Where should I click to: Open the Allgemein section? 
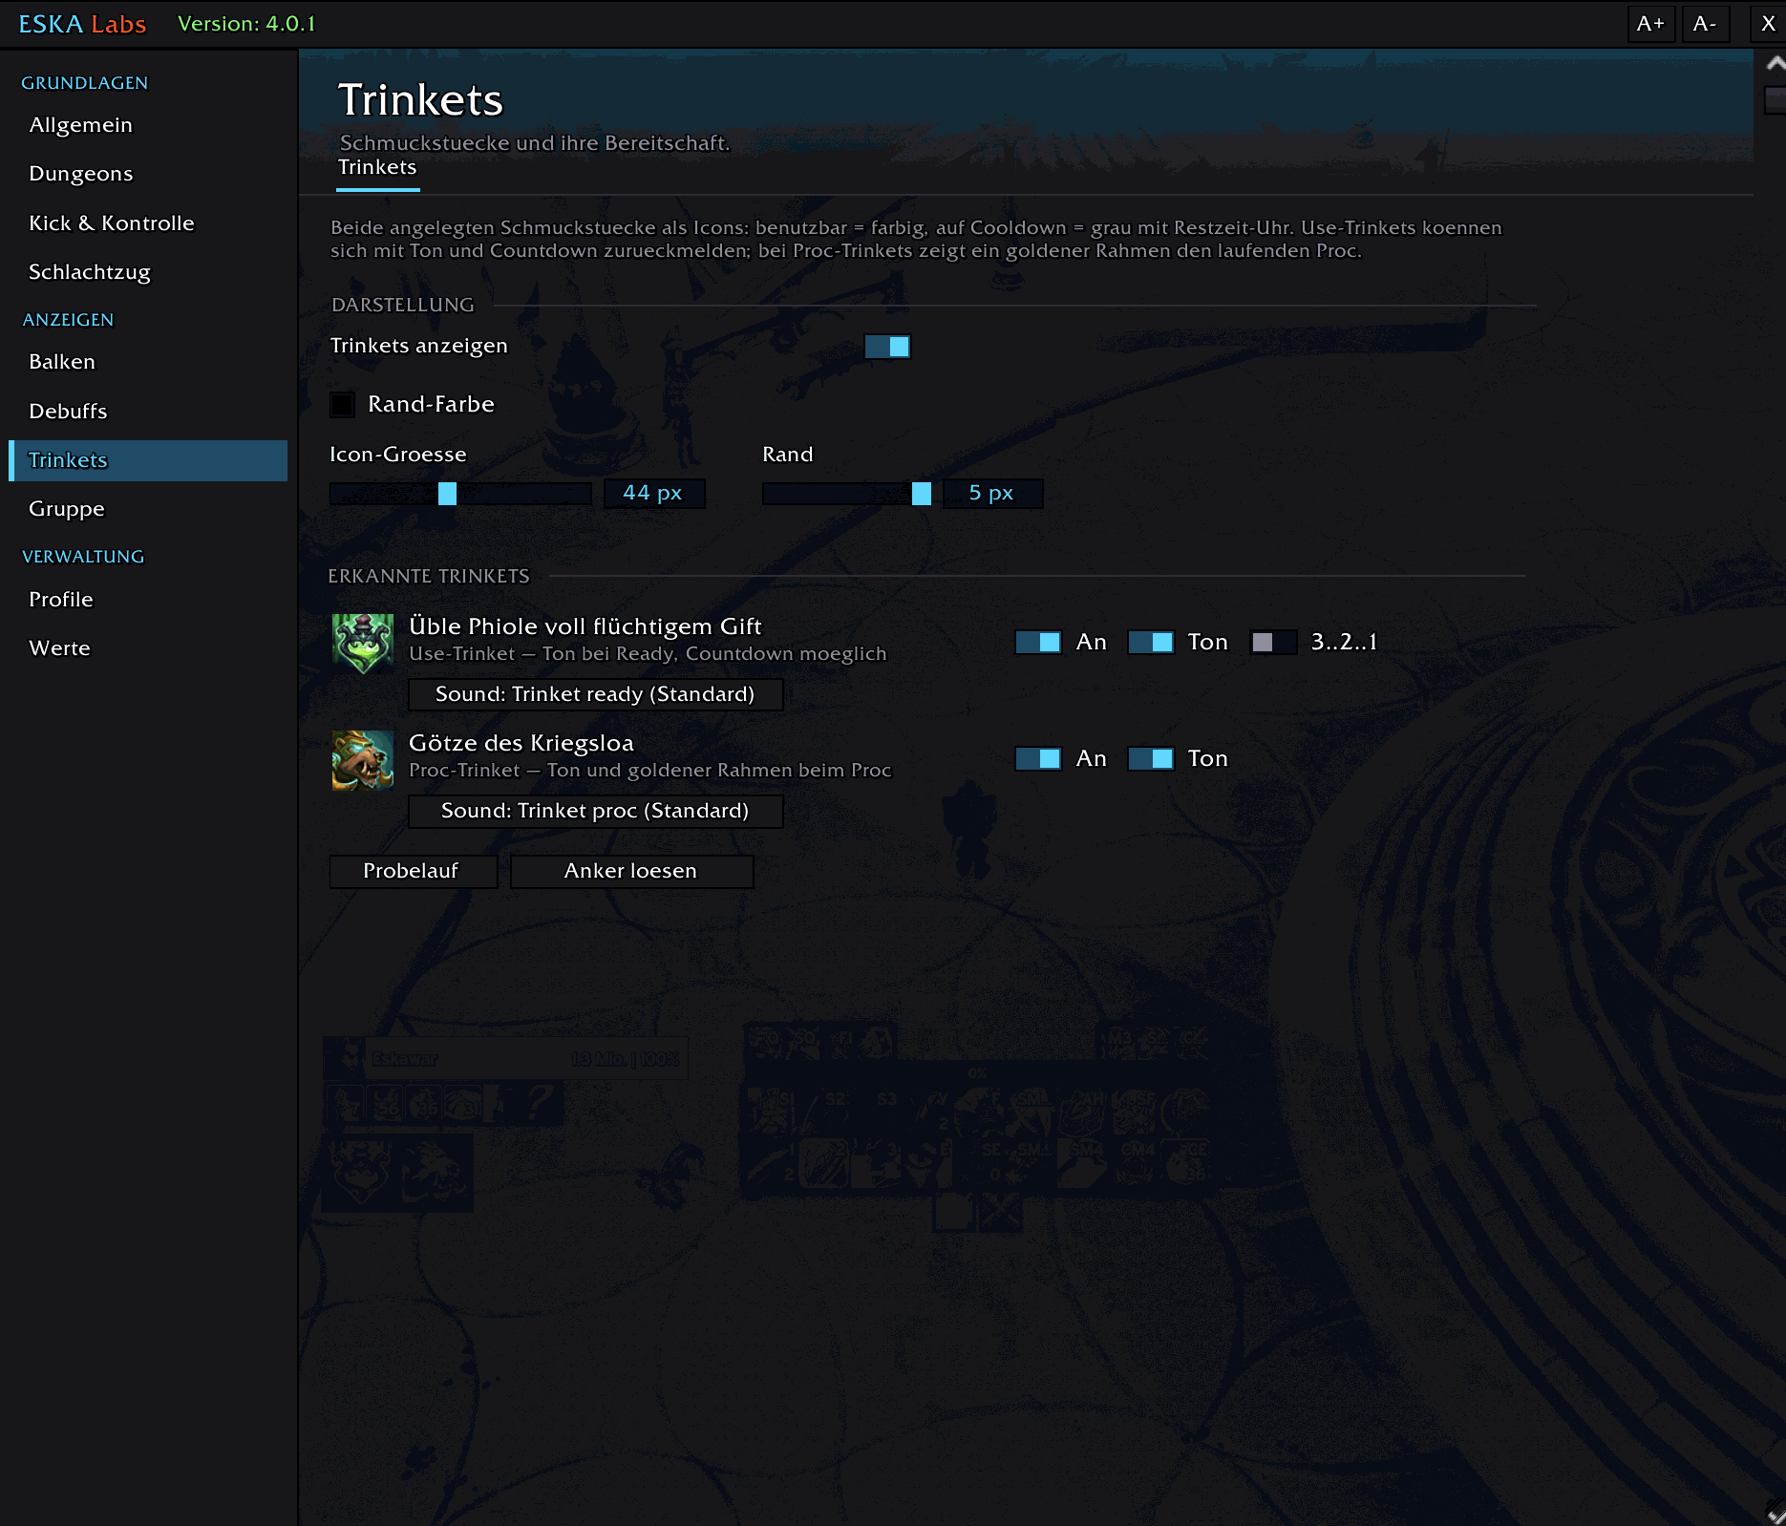pos(148,125)
